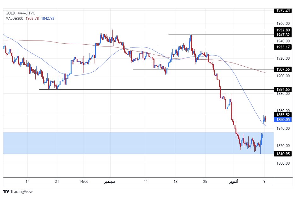
Task: Click the light blue shaded support zone
Action: pyautogui.click(x=126, y=143)
